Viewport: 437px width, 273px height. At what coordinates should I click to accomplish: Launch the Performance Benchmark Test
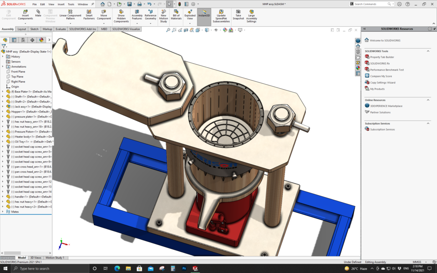(387, 69)
